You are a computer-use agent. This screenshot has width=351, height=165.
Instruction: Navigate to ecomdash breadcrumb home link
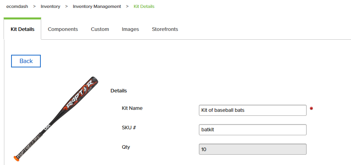coord(17,6)
